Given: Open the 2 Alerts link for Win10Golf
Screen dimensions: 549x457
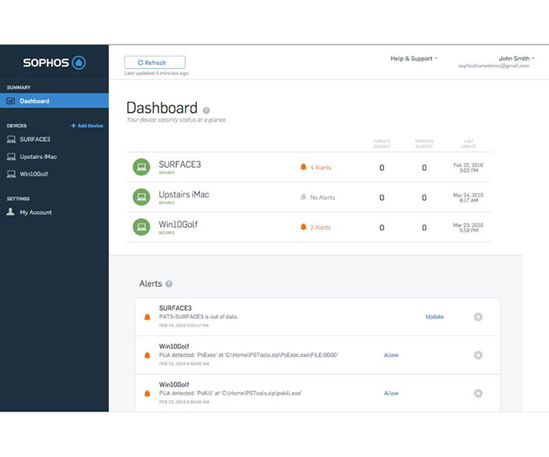Looking at the screenshot, I should pyautogui.click(x=320, y=228).
